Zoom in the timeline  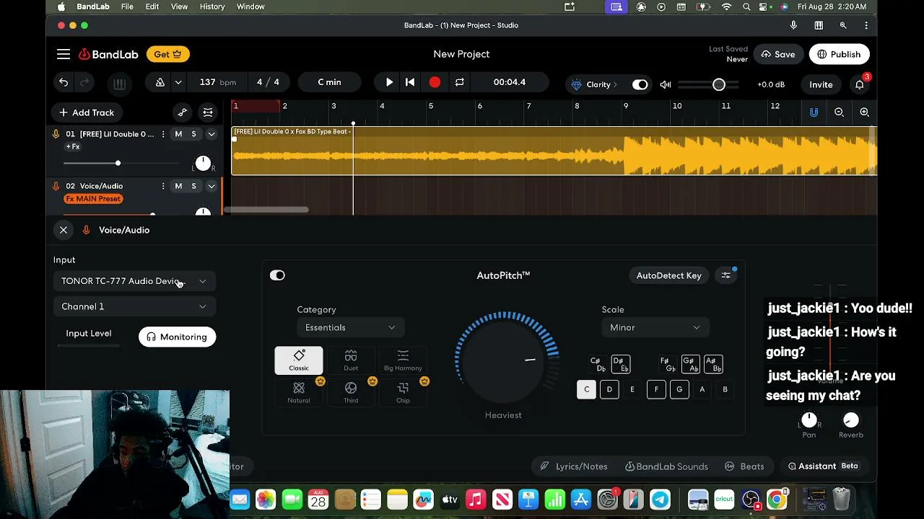click(x=864, y=112)
